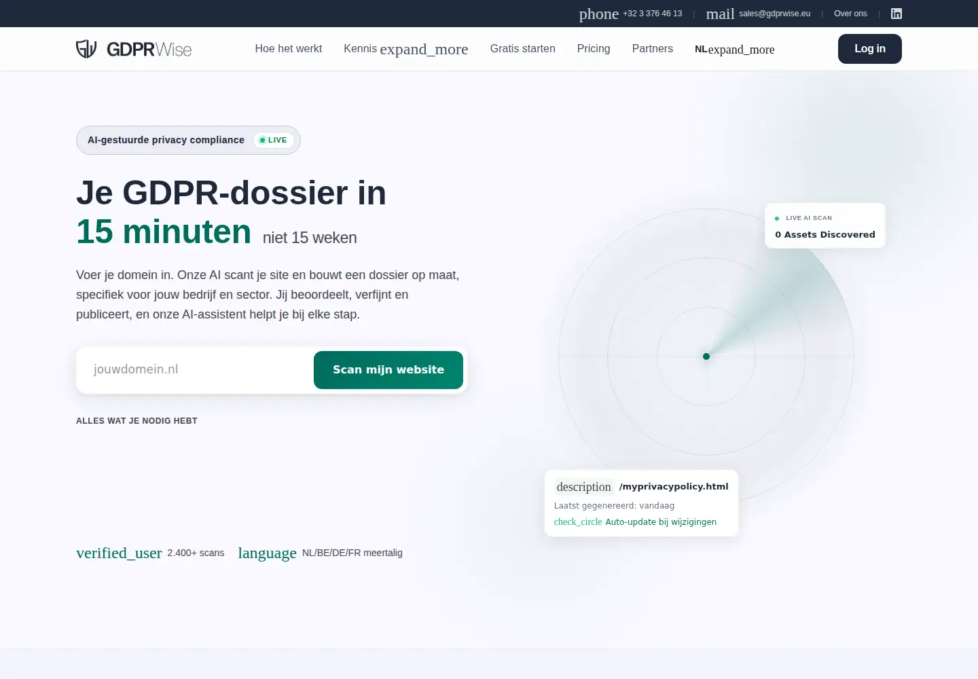The height and width of the screenshot is (679, 978).
Task: Click the phone icon in top bar
Action: [x=598, y=14]
